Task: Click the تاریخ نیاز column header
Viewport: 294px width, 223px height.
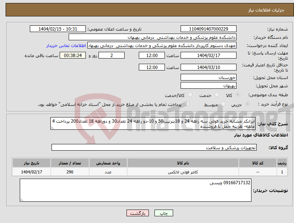Action: (31, 163)
